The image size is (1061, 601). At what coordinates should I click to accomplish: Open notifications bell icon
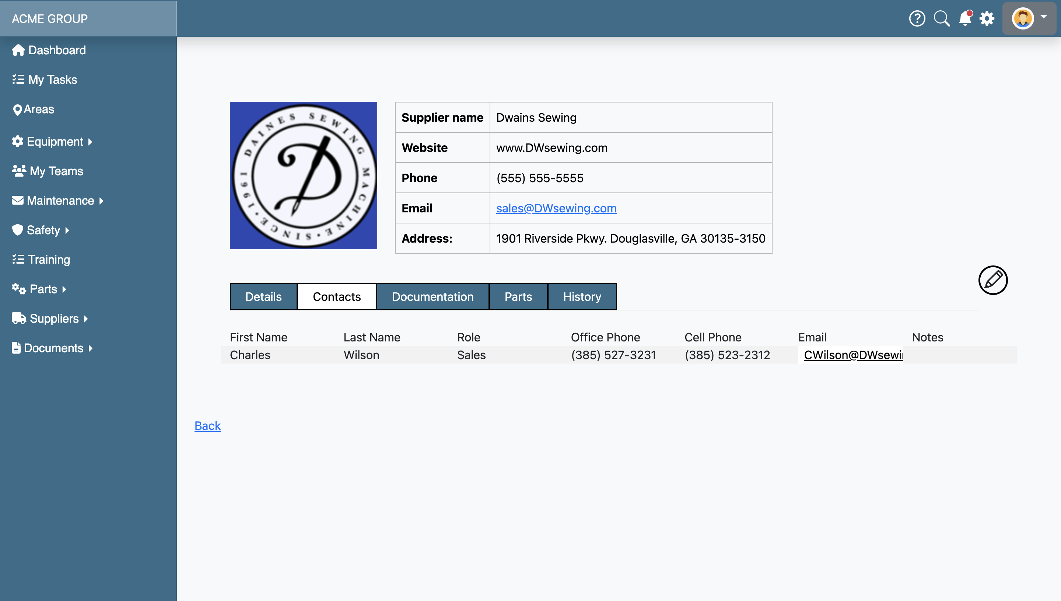965,18
